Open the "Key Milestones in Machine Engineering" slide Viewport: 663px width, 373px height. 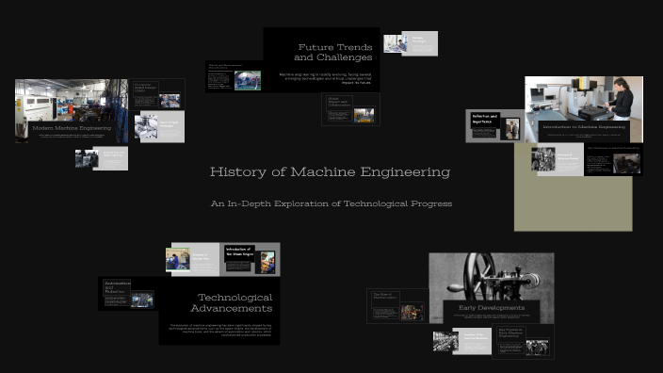pyautogui.click(x=613, y=159)
